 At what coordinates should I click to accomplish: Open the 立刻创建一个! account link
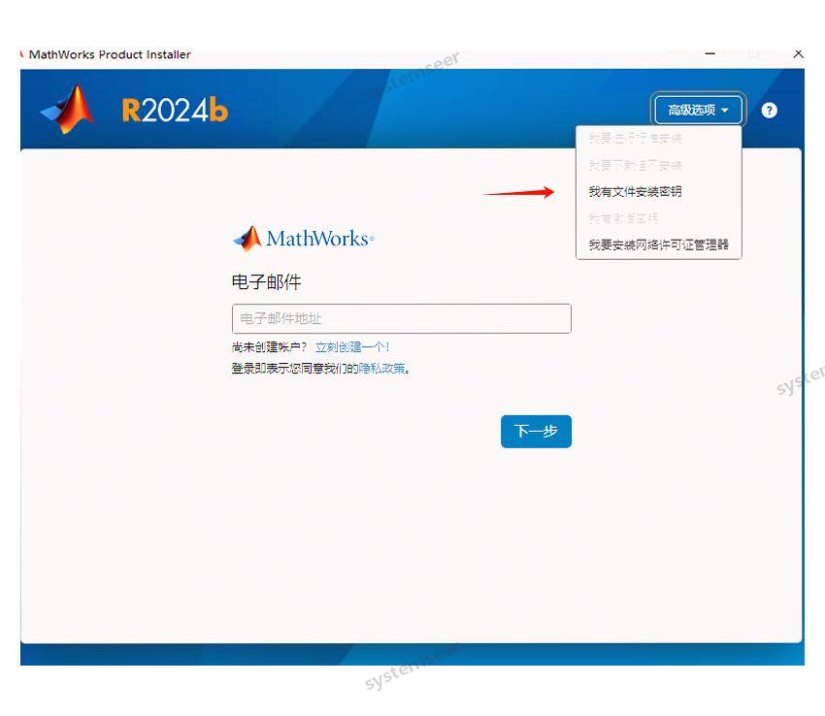click(x=352, y=347)
